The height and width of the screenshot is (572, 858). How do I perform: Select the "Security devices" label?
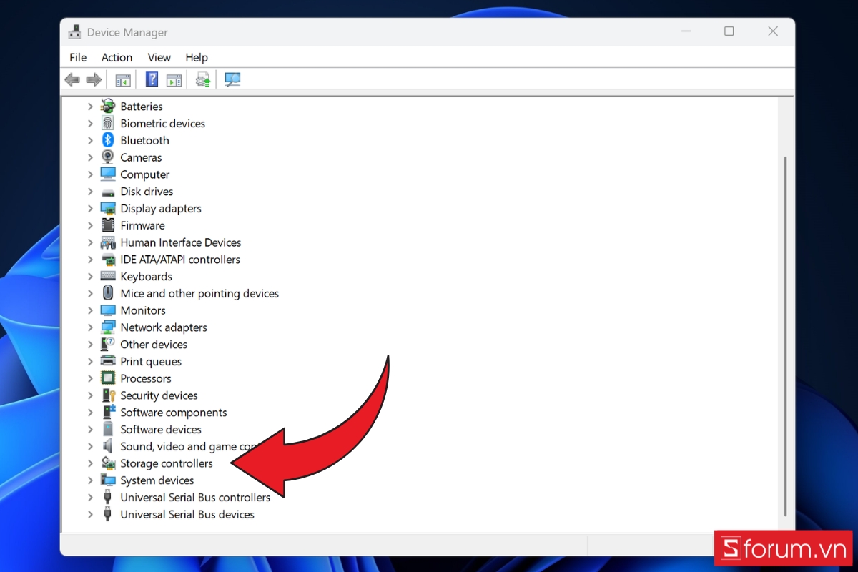pos(159,395)
